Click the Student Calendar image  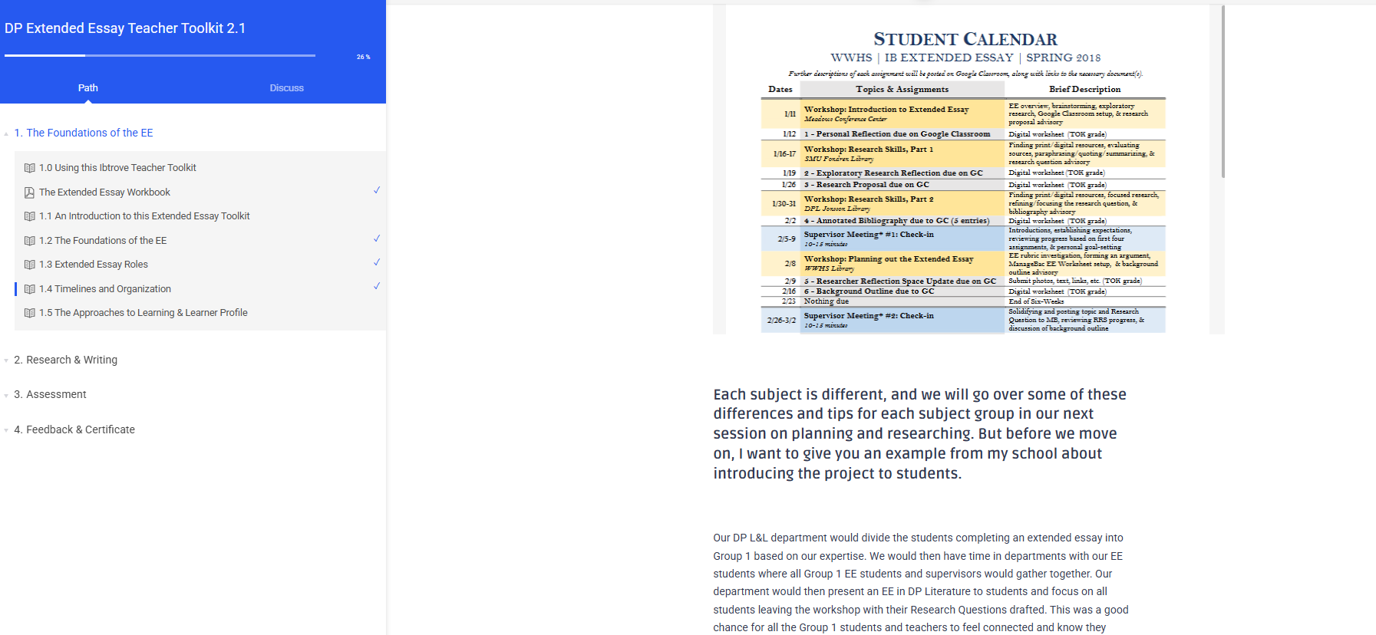(x=965, y=176)
